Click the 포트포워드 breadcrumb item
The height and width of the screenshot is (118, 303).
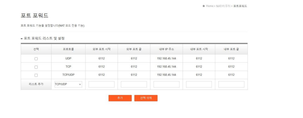coord(240,6)
